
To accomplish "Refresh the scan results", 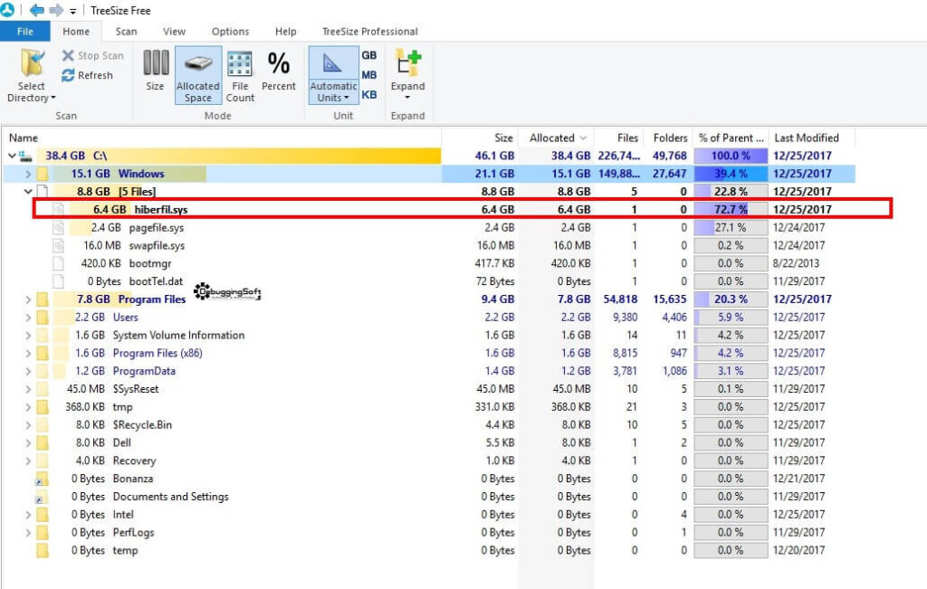I will click(87, 76).
